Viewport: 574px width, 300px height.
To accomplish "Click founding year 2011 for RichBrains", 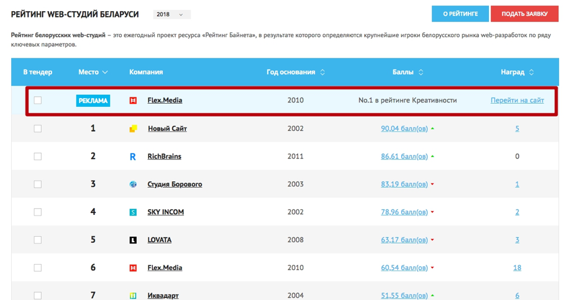I will coord(296,157).
